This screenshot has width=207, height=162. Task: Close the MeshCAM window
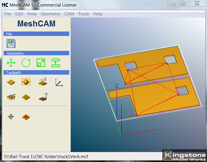(x=197, y=4)
